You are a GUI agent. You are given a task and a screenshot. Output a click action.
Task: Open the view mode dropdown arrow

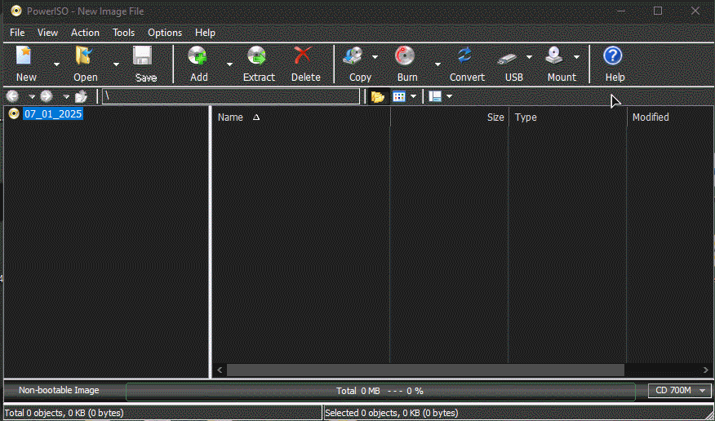[x=413, y=96]
